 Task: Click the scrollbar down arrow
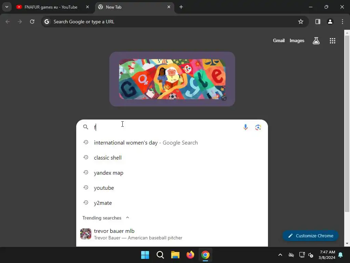pos(347,243)
